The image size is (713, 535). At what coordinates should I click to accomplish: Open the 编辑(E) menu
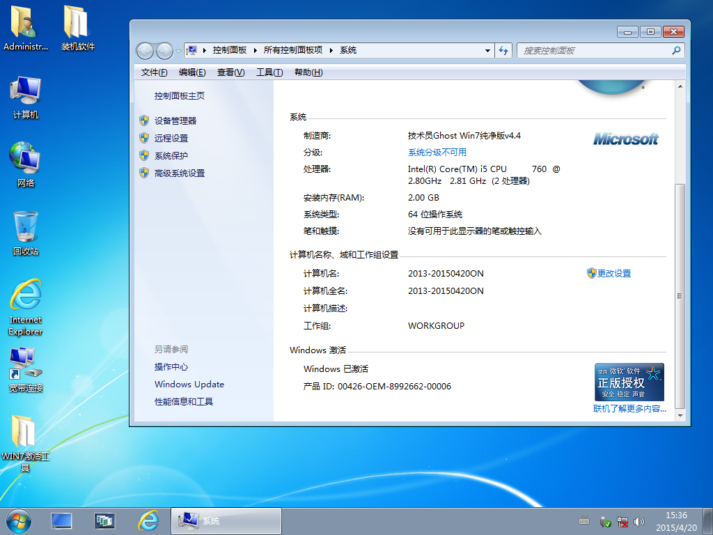(x=192, y=72)
